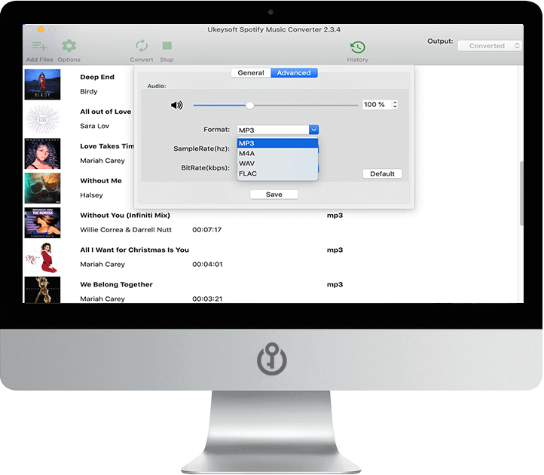Collapse the Format dropdown arrow

pos(313,130)
